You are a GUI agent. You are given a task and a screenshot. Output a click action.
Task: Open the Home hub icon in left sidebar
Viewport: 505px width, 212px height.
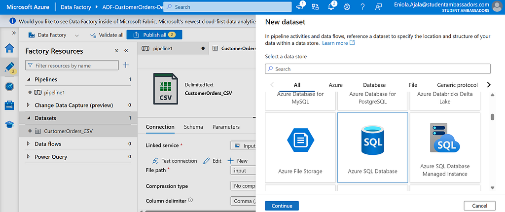(9, 48)
